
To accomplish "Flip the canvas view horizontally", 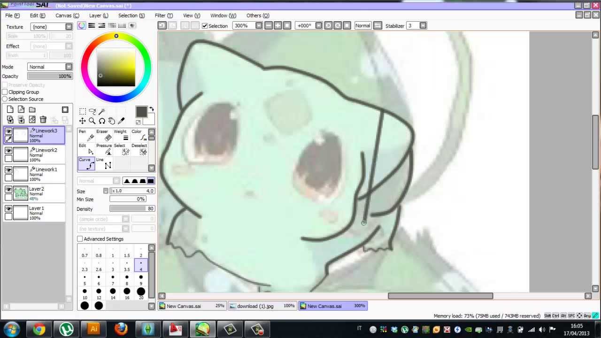I will (x=378, y=25).
